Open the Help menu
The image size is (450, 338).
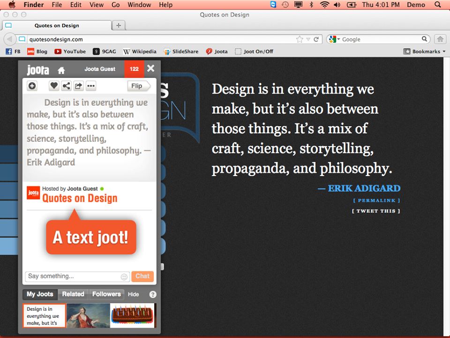pyautogui.click(x=165, y=5)
